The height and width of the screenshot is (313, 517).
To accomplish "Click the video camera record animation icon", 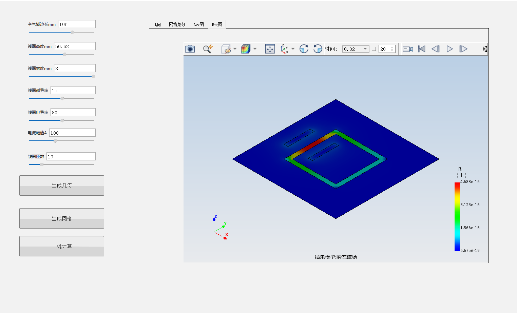I will pos(408,49).
